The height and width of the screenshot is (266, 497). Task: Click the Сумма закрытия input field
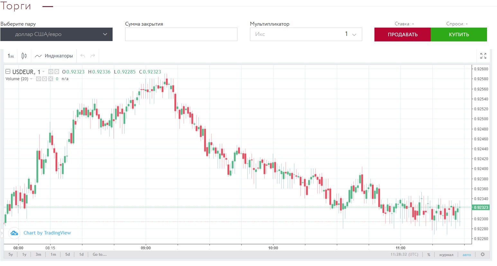[181, 34]
